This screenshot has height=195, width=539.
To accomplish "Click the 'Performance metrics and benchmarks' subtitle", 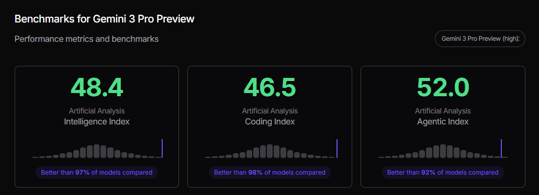I will pyautogui.click(x=87, y=39).
